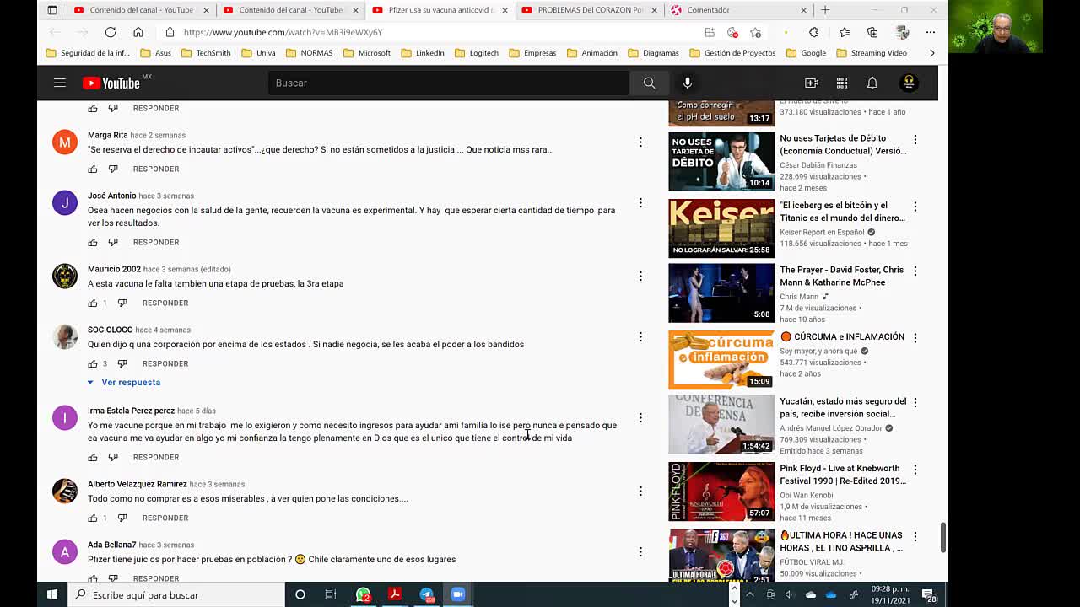Screen dimensions: 1080x607
Task: Open Task View in the taskbar
Action: pos(331,594)
